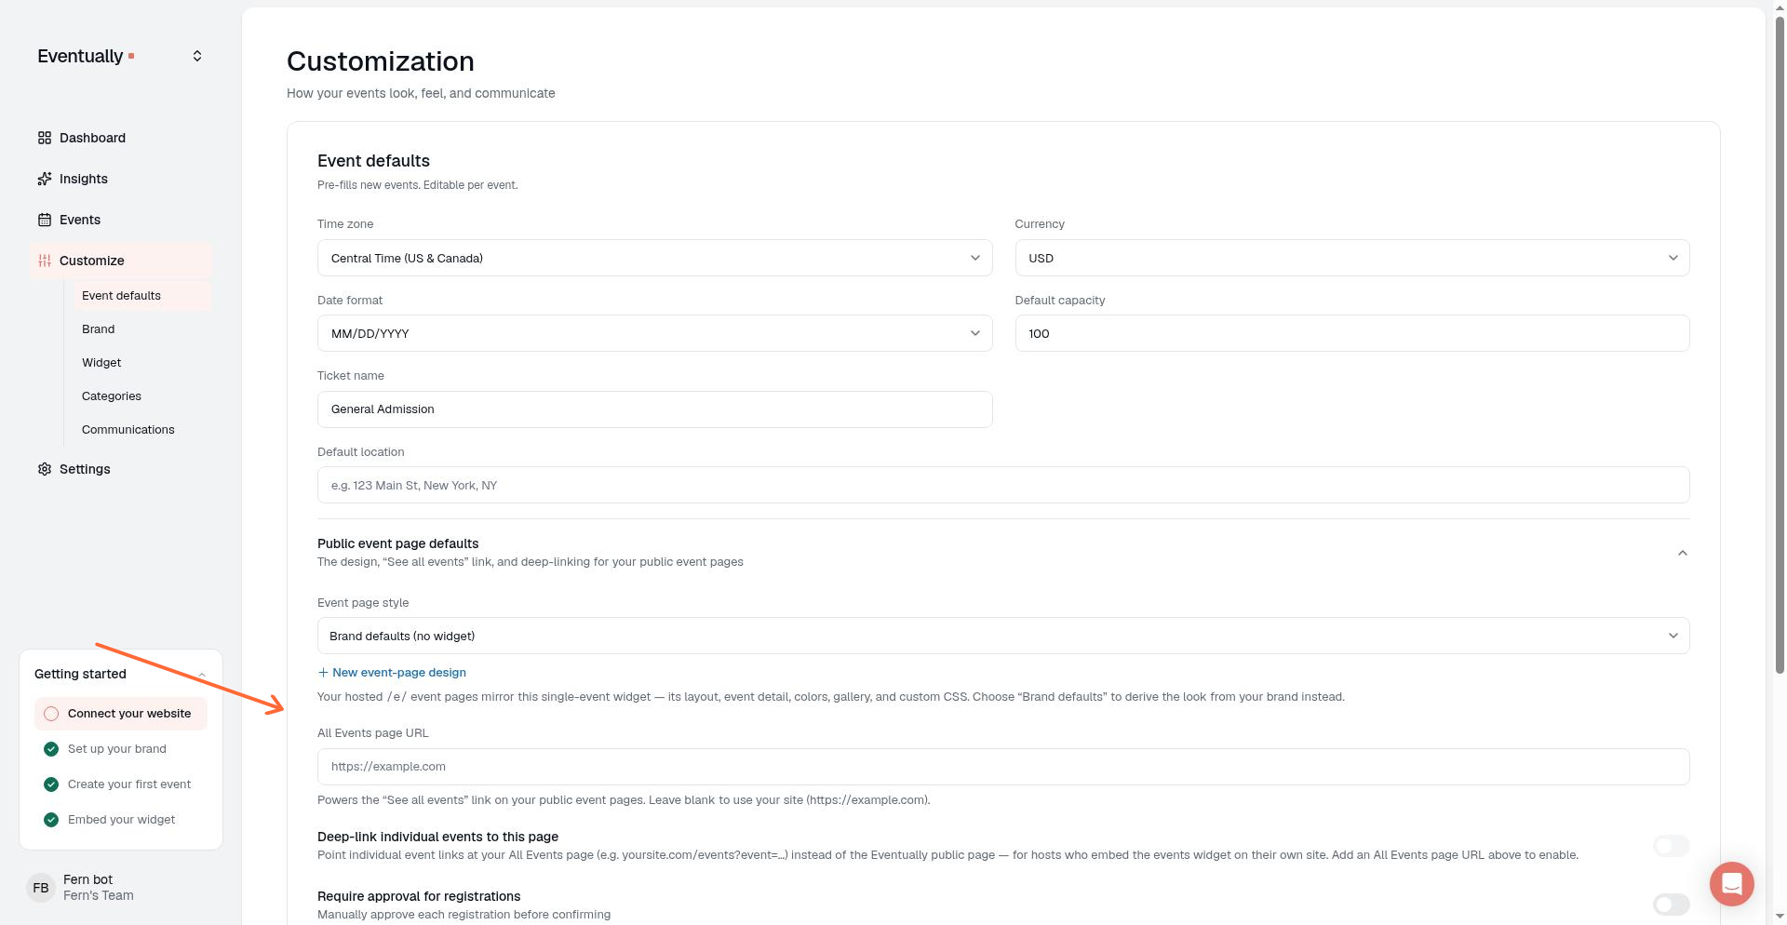Open the Brand submenu item
Image resolution: width=1787 pixels, height=925 pixels.
coord(142,329)
